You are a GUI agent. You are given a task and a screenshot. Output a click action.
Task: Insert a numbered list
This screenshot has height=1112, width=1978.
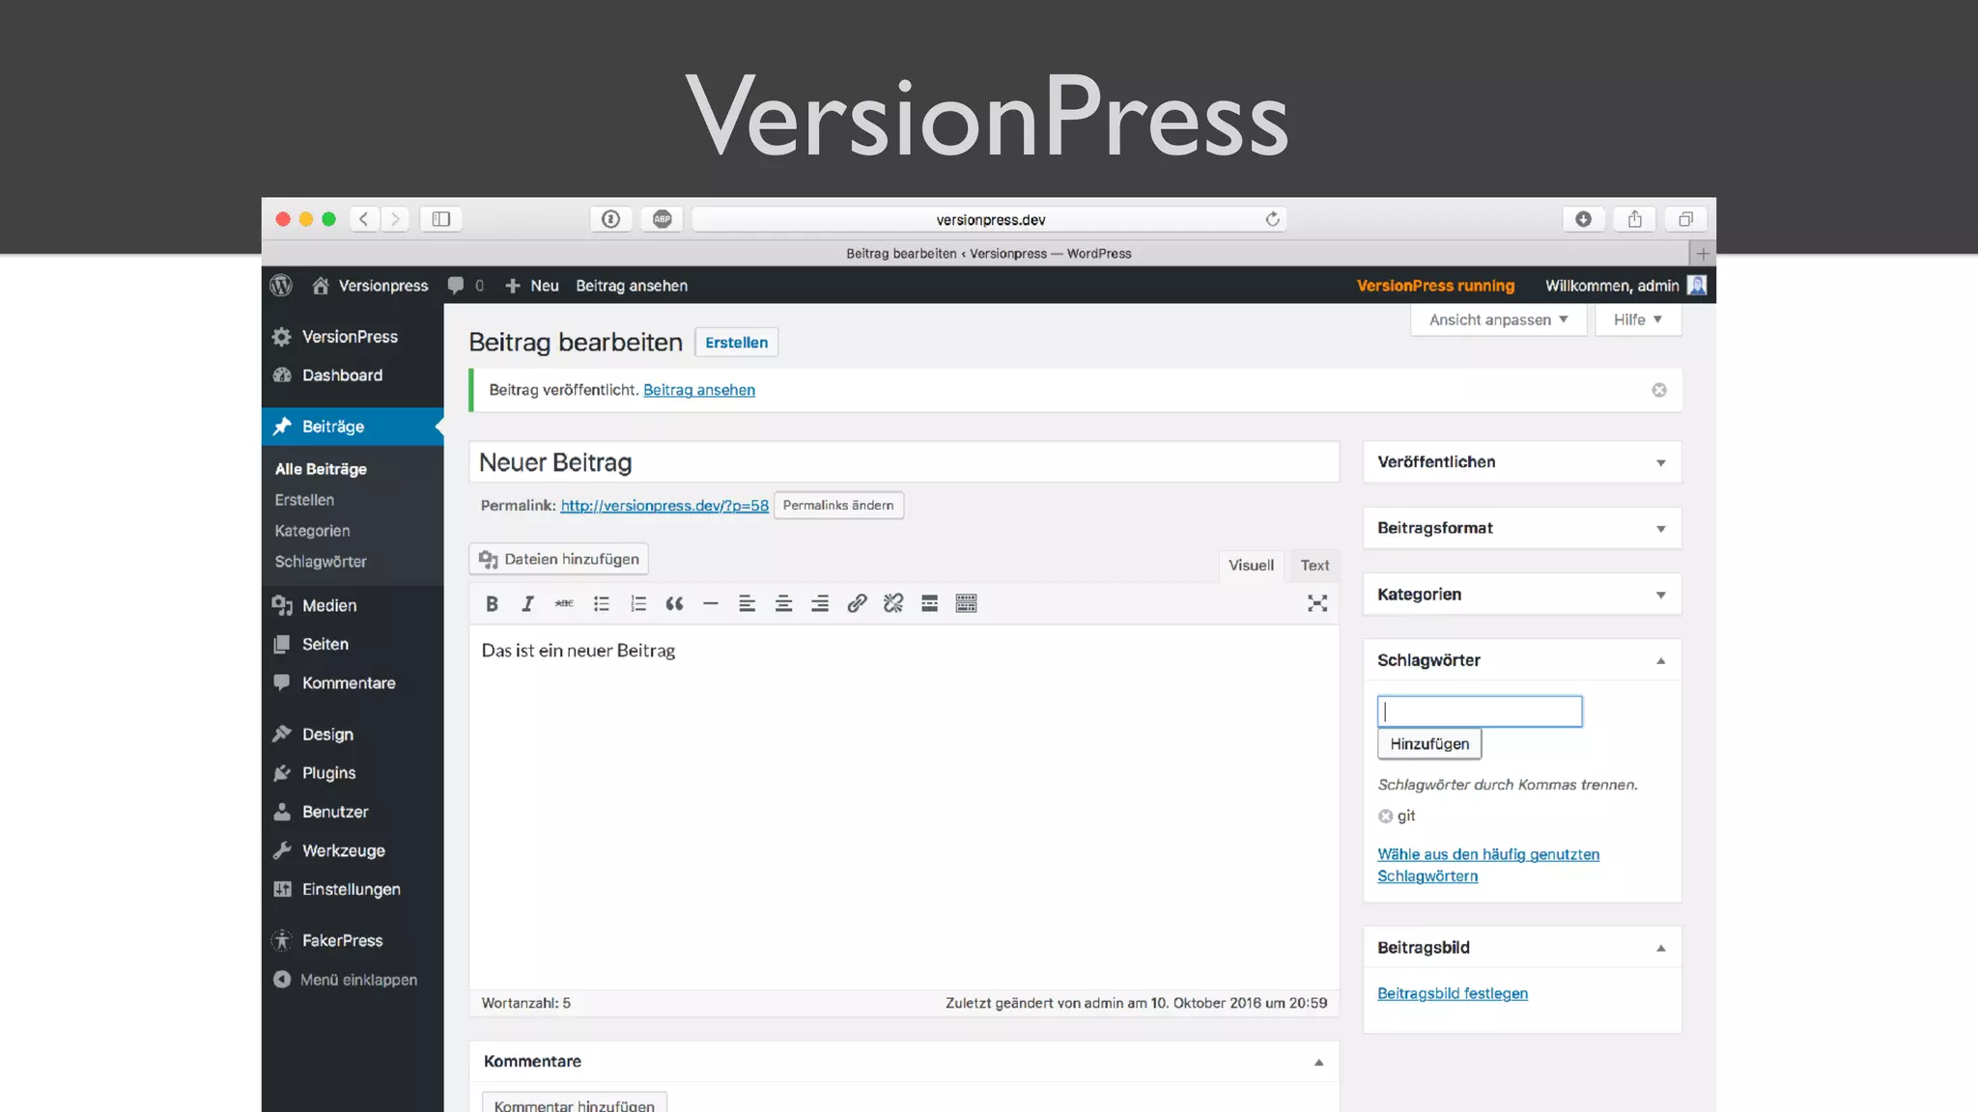point(638,603)
